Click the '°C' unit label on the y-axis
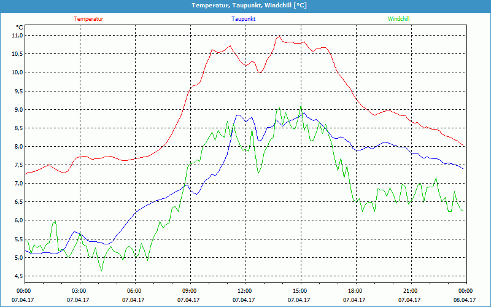The image size is (491, 307). pos(20,28)
